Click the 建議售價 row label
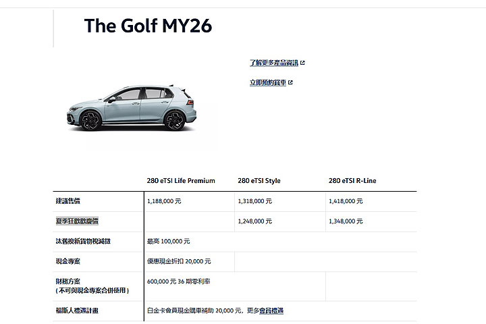Viewport: 486px width, 324px height. pos(68,201)
